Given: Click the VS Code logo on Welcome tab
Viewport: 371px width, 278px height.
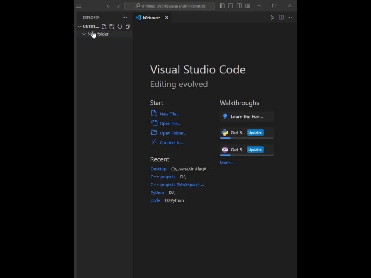Looking at the screenshot, I should coord(138,17).
